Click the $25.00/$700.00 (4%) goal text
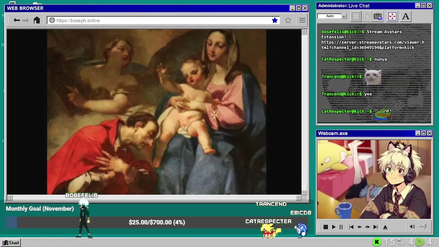The width and height of the screenshot is (439, 247). click(x=157, y=222)
